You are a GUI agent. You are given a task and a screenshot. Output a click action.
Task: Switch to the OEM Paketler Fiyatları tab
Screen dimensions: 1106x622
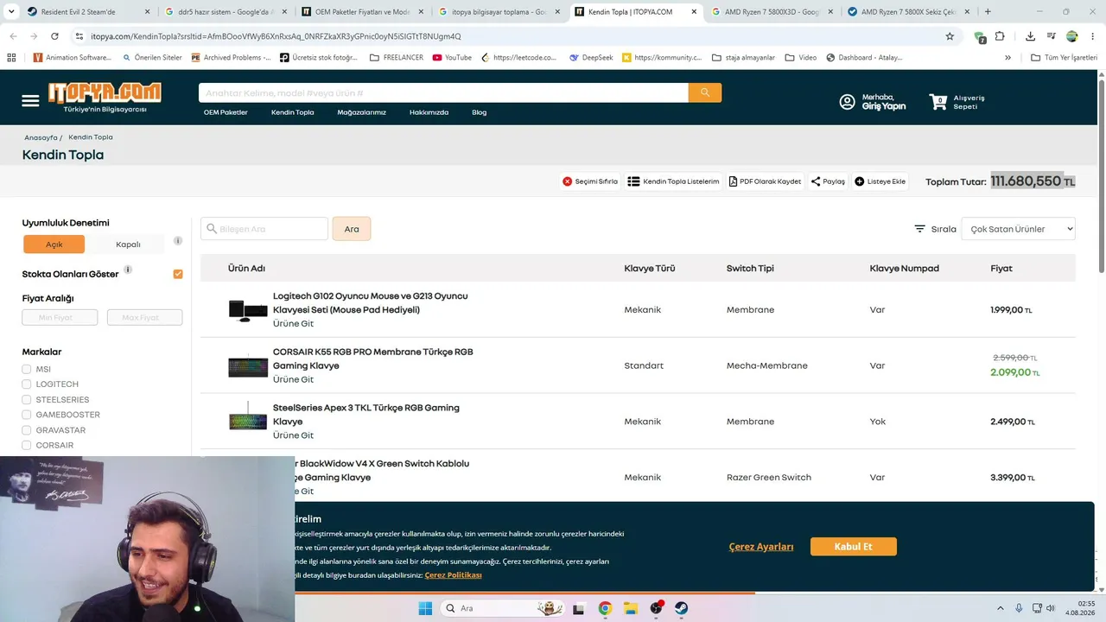pos(362,12)
